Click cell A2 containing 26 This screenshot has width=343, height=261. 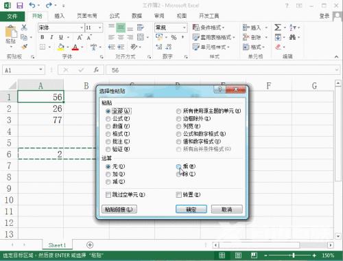point(40,109)
